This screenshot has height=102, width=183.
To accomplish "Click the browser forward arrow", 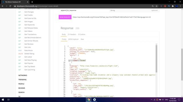I will click(x=6, y=6).
